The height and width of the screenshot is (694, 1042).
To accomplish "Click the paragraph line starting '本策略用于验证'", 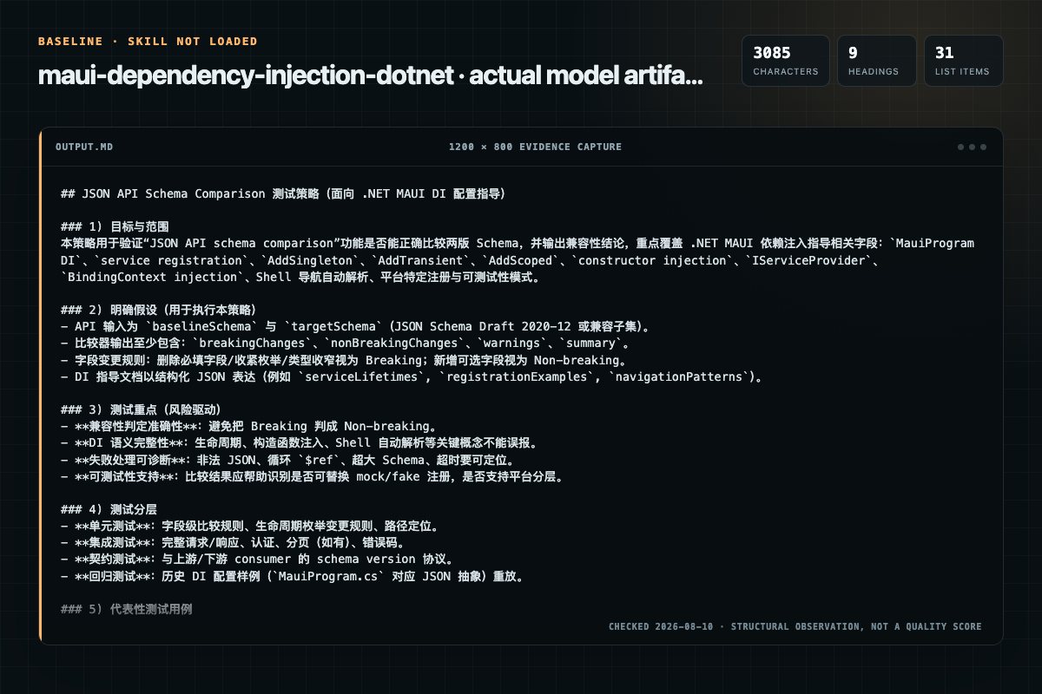I will [518, 244].
